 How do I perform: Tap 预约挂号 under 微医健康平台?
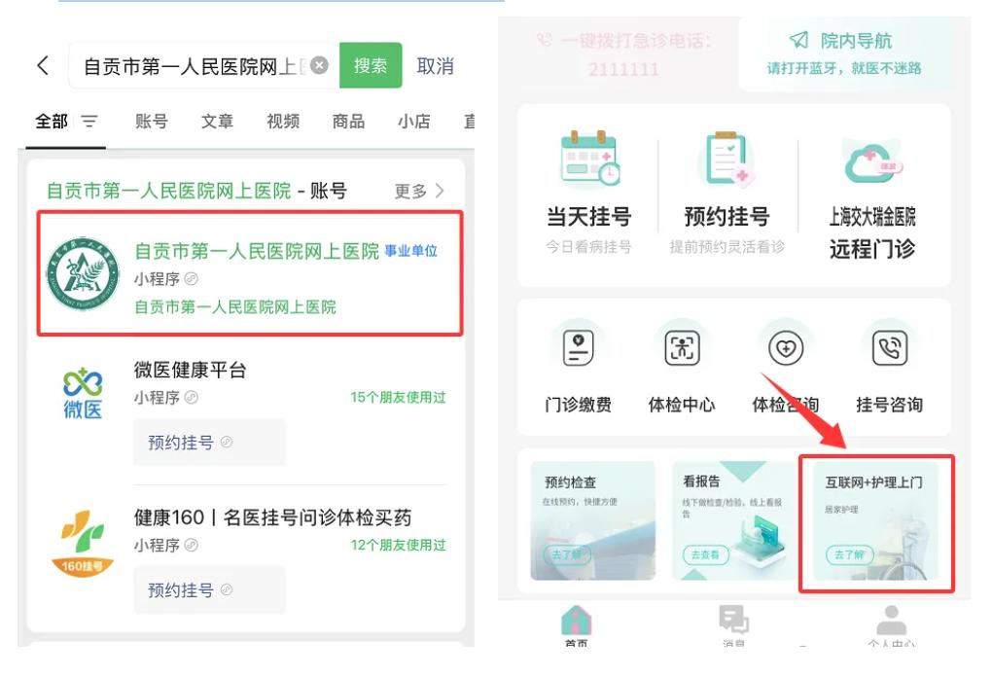209,442
